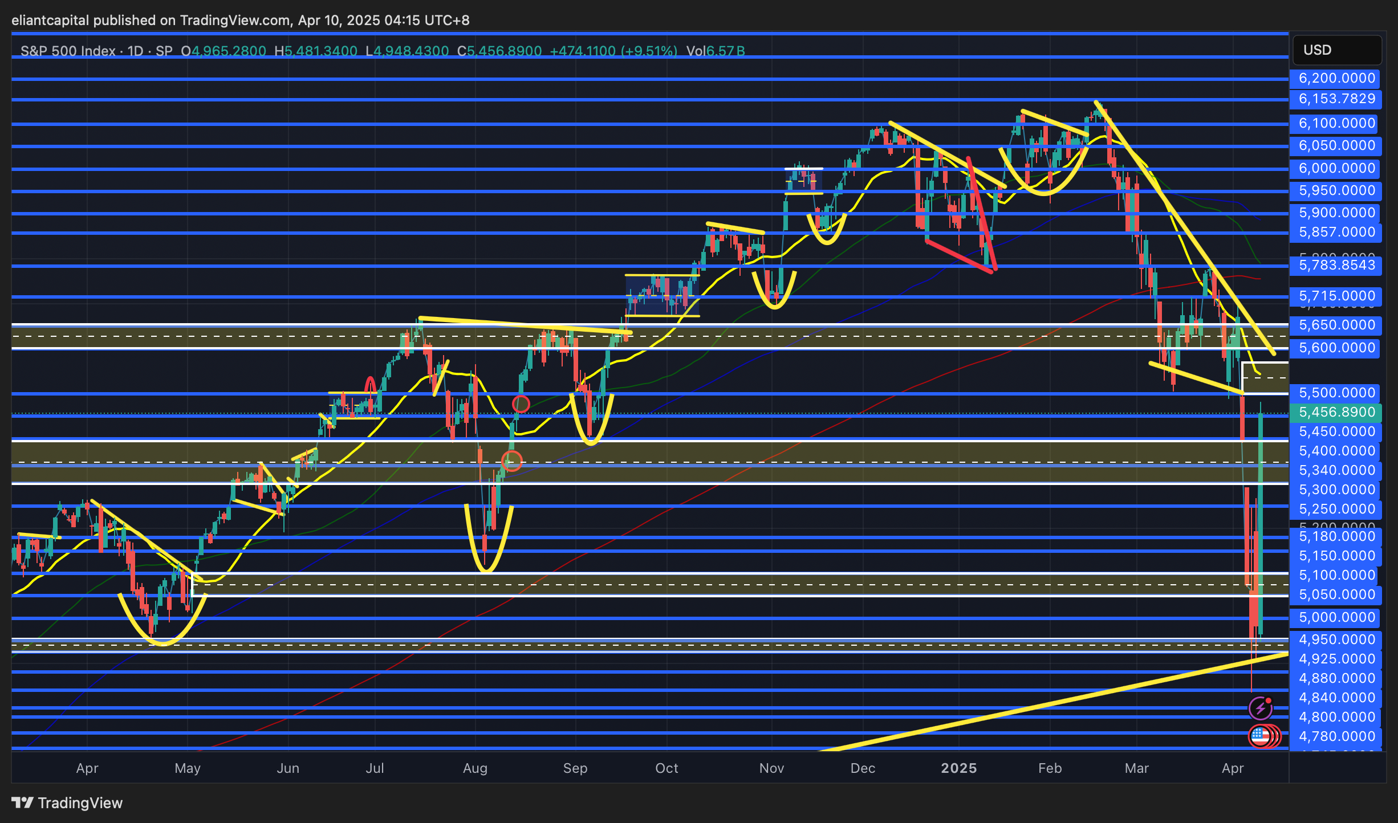Click the 6,153.7829 price axis label
The width and height of the screenshot is (1398, 823).
click(x=1336, y=99)
